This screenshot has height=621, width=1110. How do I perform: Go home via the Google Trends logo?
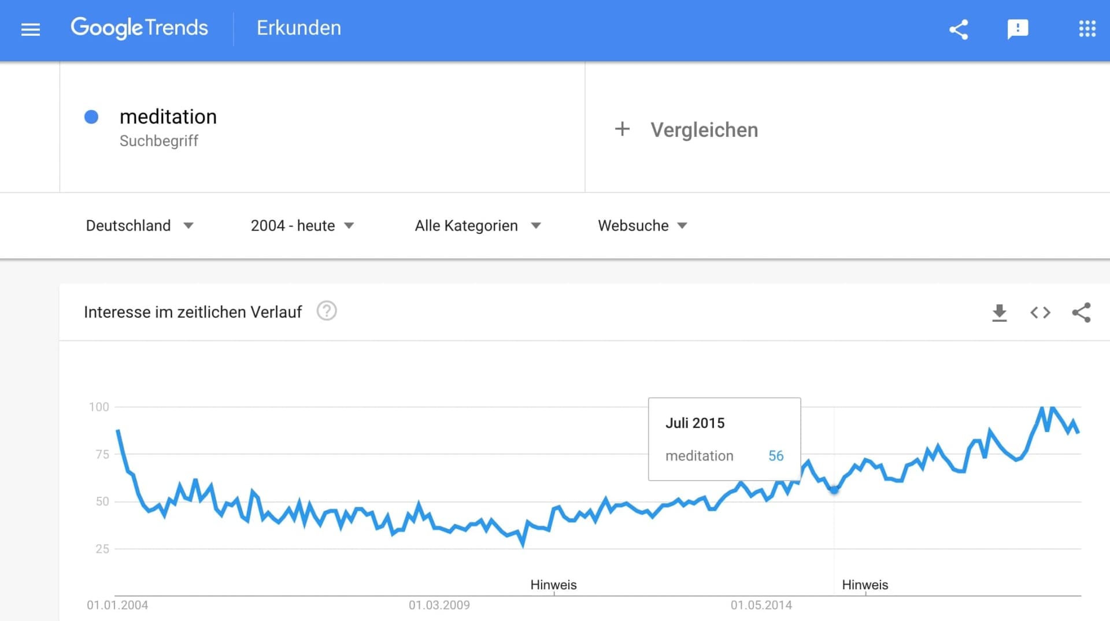coord(139,28)
